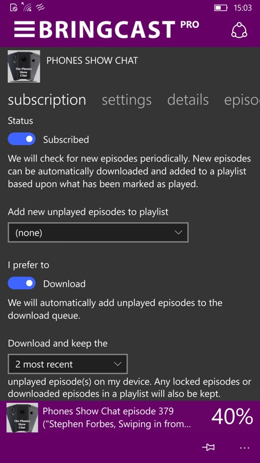
Task: Open the three-dot more options menu
Action: coord(244,447)
